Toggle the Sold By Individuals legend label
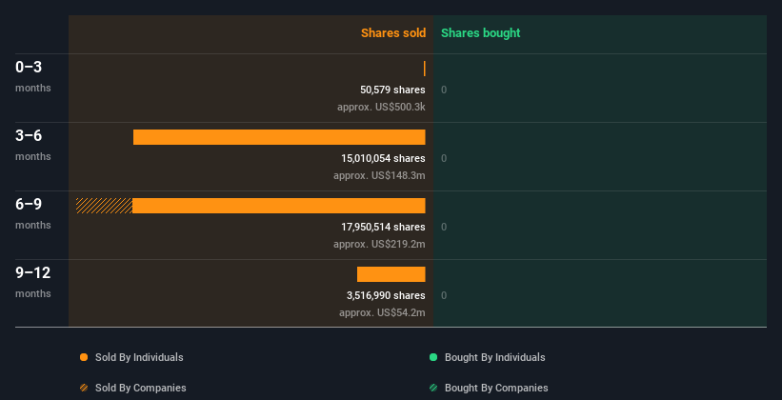This screenshot has width=782, height=400. pyautogui.click(x=139, y=357)
